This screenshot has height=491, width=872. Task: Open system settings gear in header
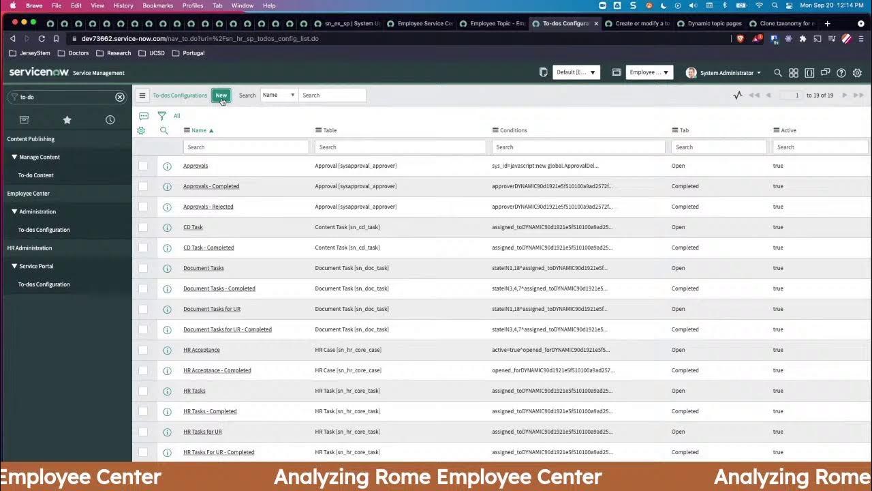(857, 72)
